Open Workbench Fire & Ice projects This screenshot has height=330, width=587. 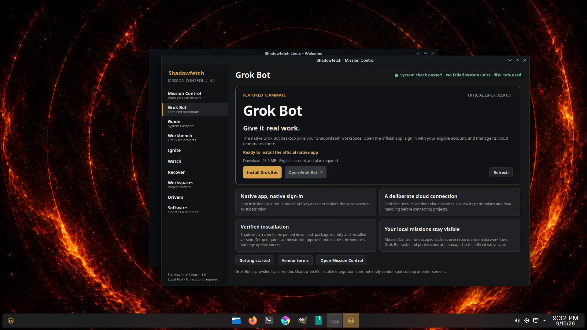(195, 137)
